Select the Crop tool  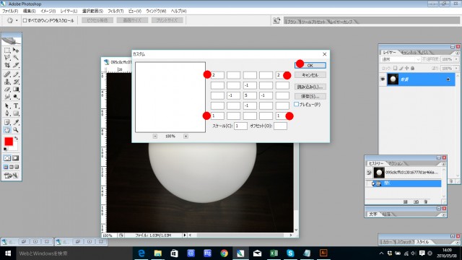tap(7, 65)
